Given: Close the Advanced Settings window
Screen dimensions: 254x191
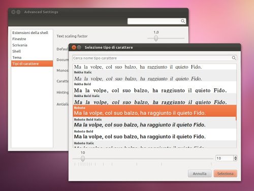Looking at the screenshot, I should pyautogui.click(x=13, y=12).
